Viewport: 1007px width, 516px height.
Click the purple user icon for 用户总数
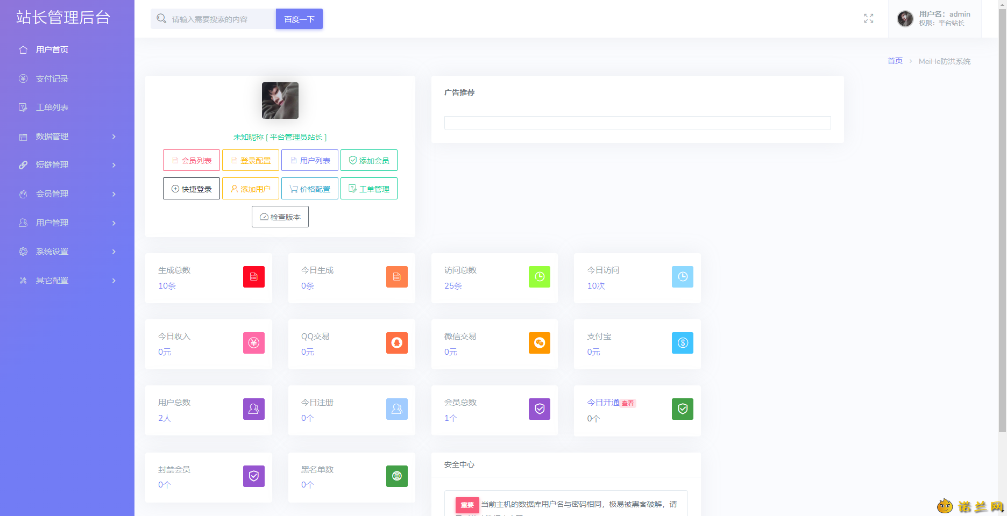pos(254,409)
